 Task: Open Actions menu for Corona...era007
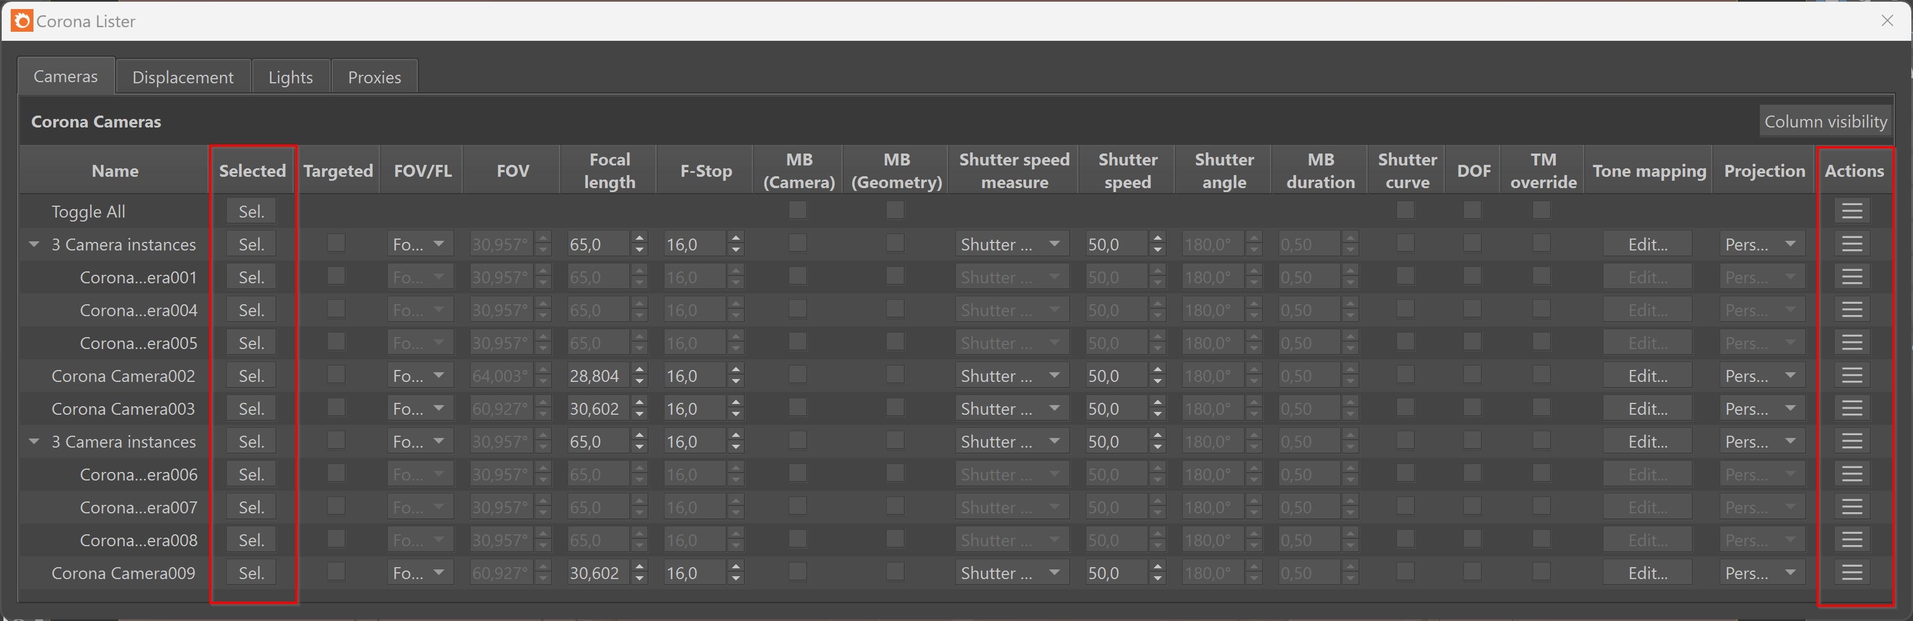(x=1851, y=507)
